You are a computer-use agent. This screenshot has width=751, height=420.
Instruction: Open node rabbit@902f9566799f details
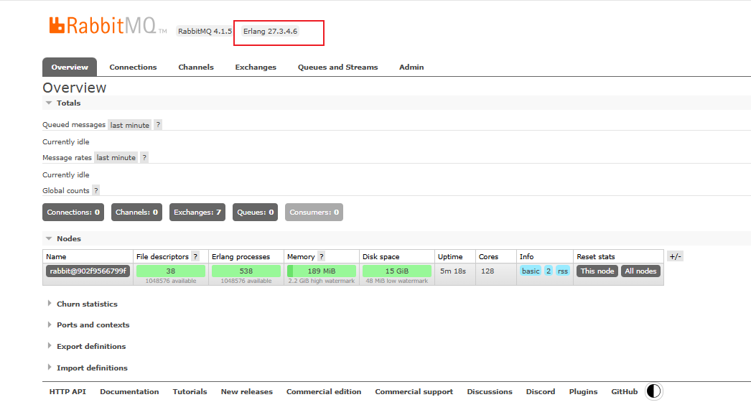(88, 271)
